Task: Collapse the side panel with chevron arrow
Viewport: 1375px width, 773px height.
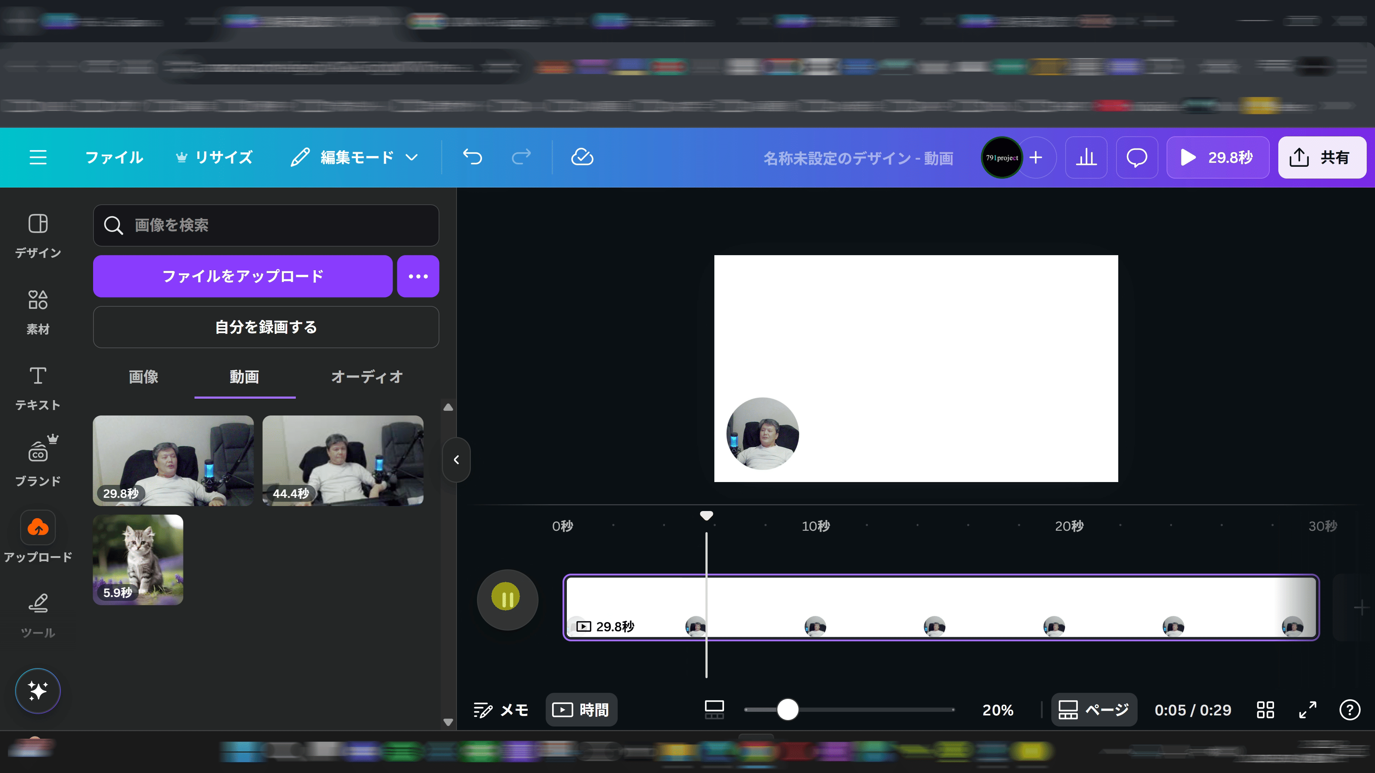Action: pyautogui.click(x=457, y=459)
